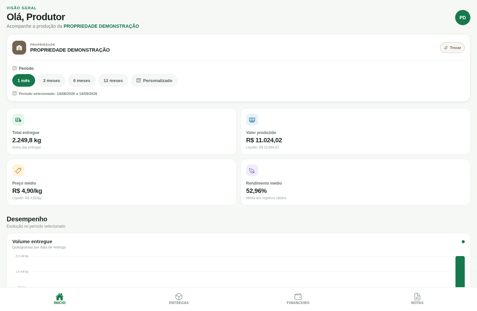Click the leaf icon in Rendimento médio
Viewport: 477px width, 311px height.
pyautogui.click(x=252, y=170)
